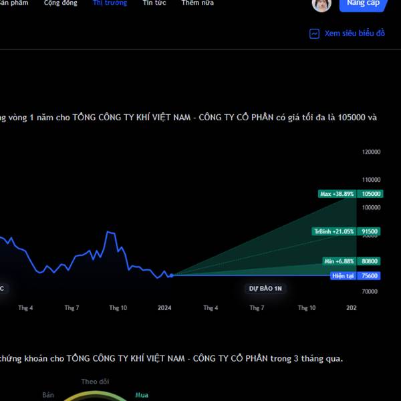This screenshot has width=401, height=401.
Task: Click the 100000 price axis label
Action: tap(371, 207)
